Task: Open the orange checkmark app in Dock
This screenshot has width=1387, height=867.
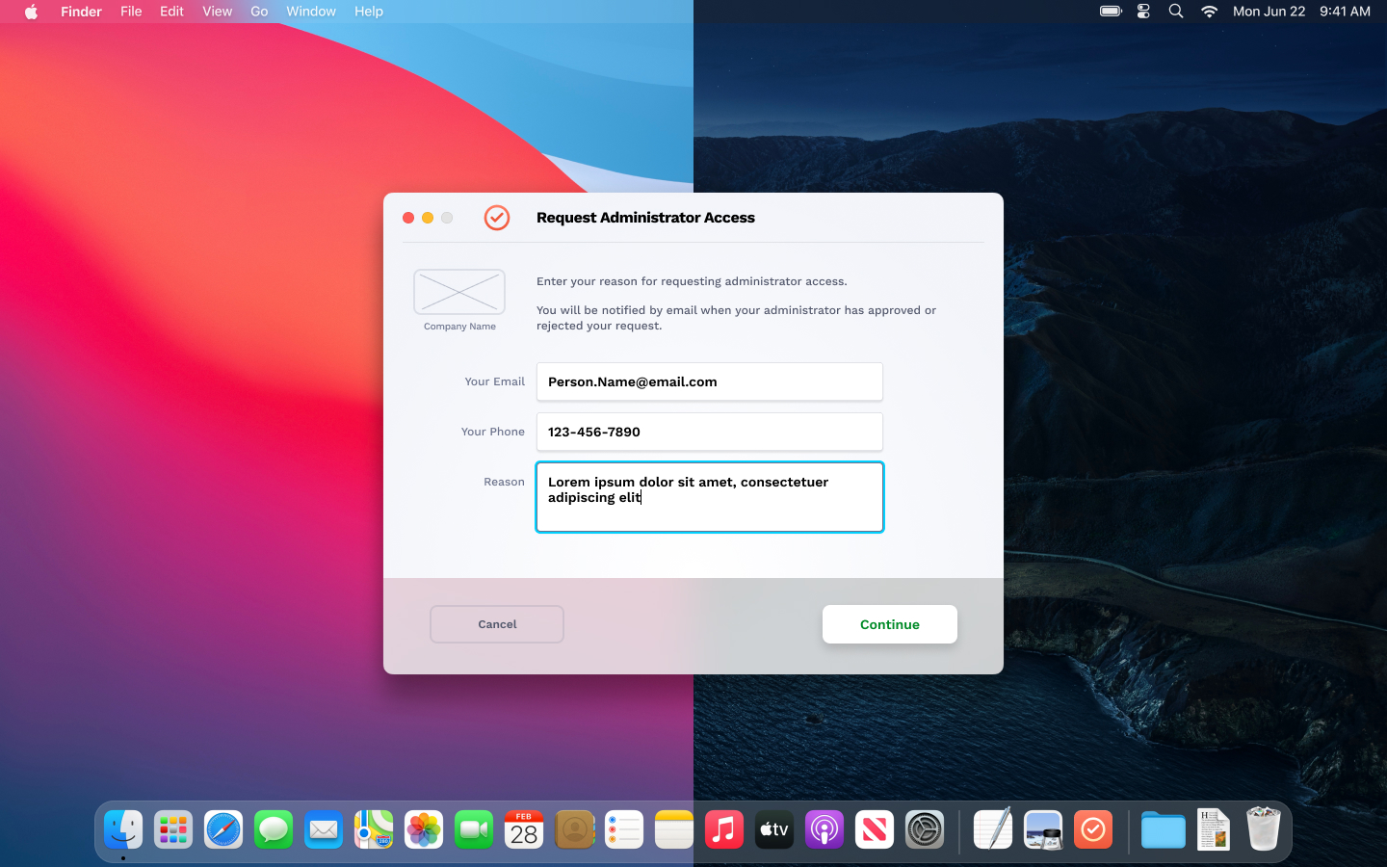Action: tap(1093, 829)
